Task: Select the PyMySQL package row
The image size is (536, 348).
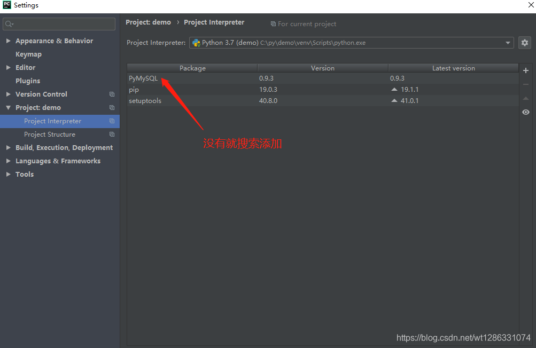Action: coord(323,78)
